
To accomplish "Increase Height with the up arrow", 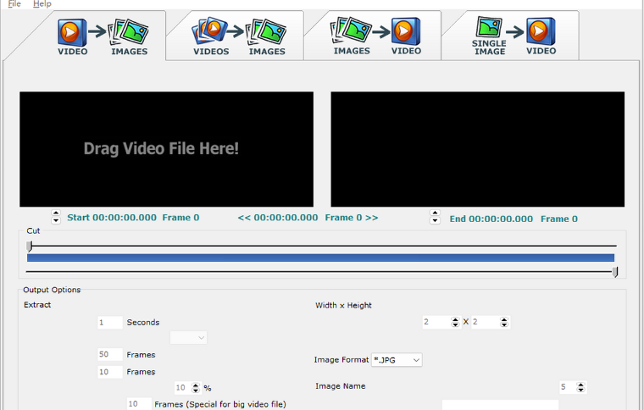I will (504, 319).
